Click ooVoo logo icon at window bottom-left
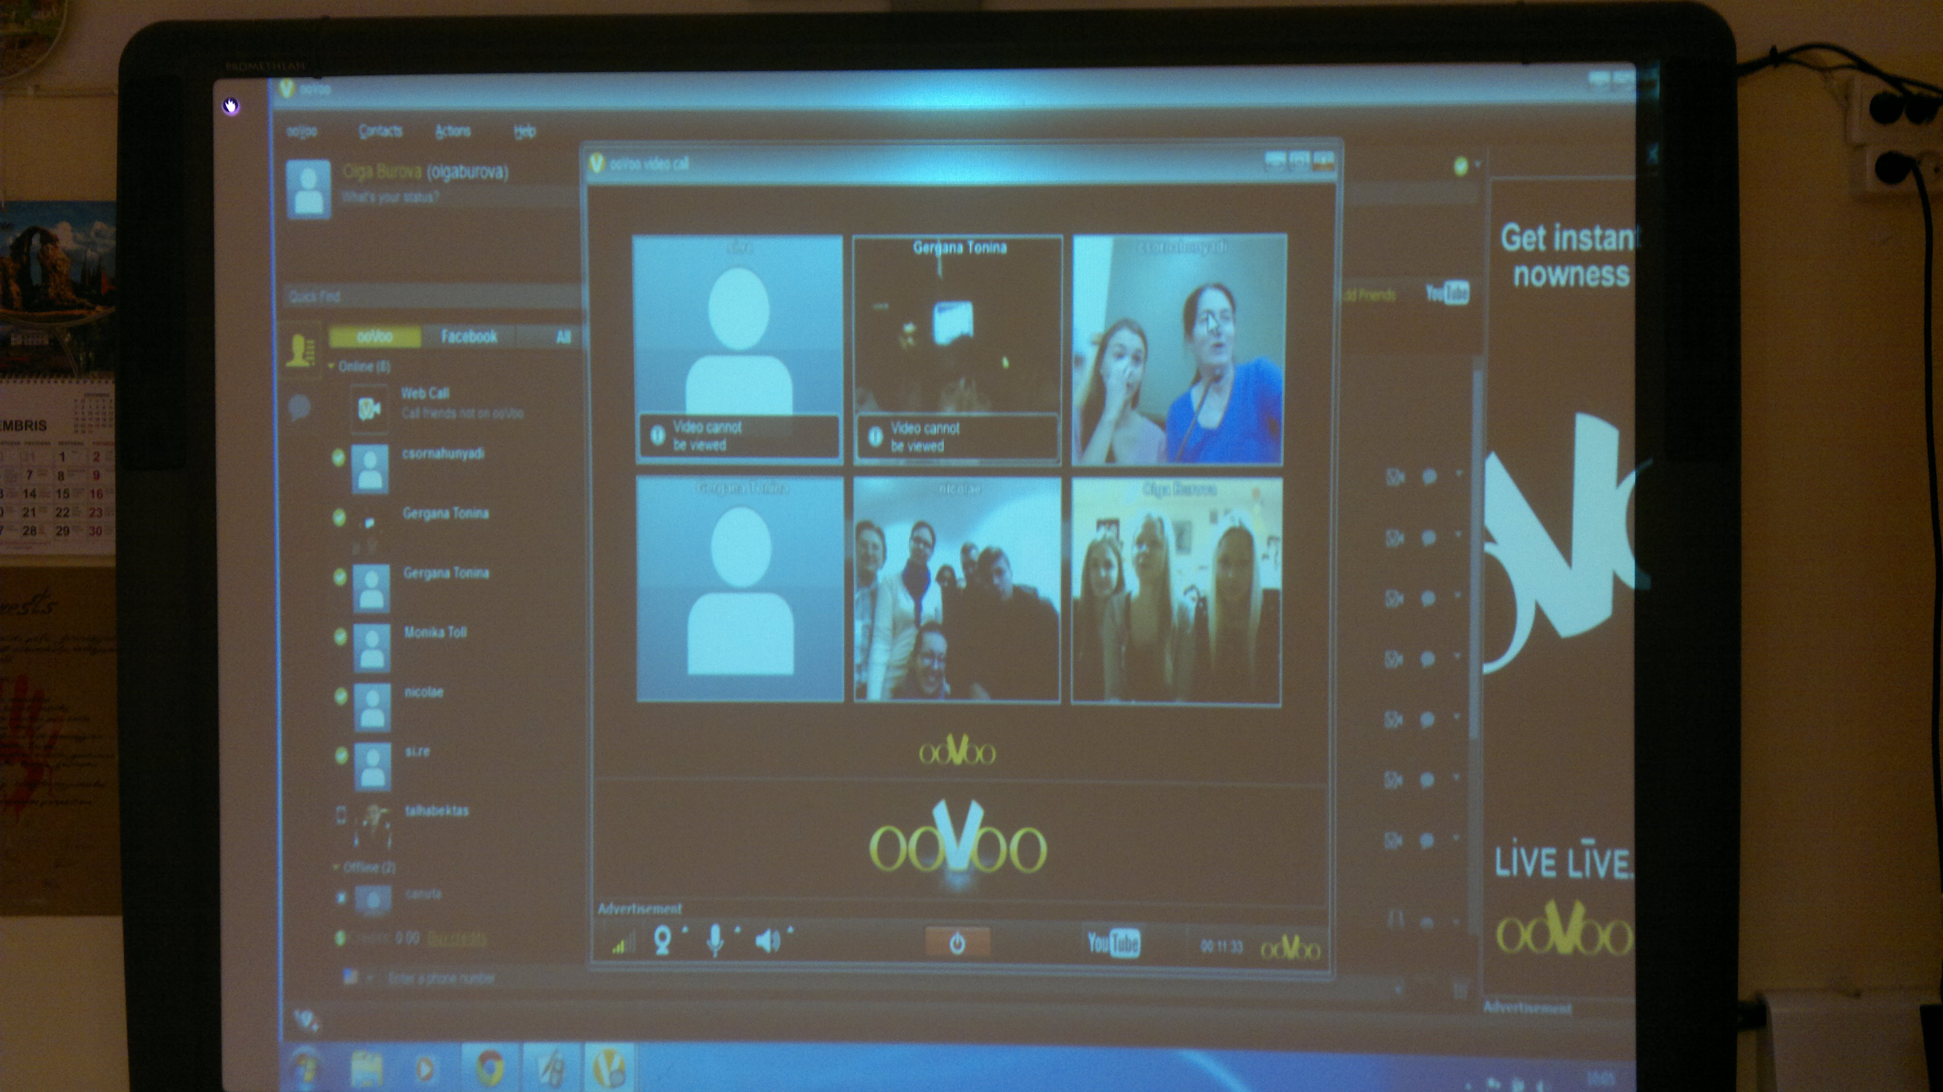Screen dimensions: 1943x1092 306,1021
